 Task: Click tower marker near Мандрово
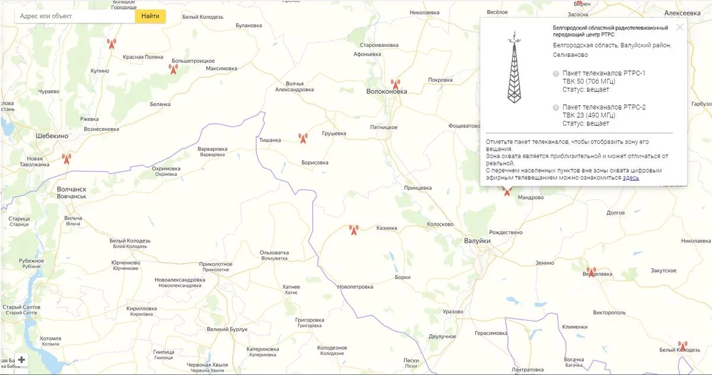pyautogui.click(x=507, y=191)
